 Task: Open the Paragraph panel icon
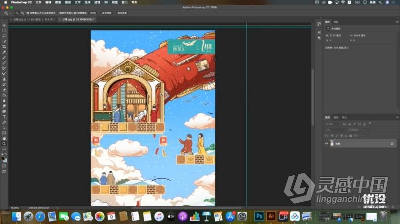pos(319,38)
